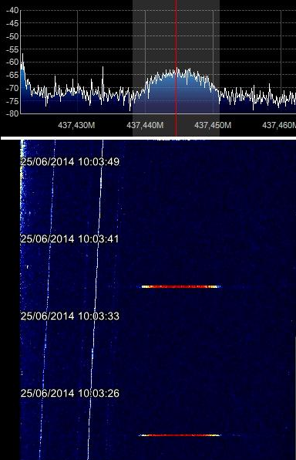This screenshot has width=296, height=460.
Task: Click the 437,450M frequency axis label
Action: click(213, 125)
